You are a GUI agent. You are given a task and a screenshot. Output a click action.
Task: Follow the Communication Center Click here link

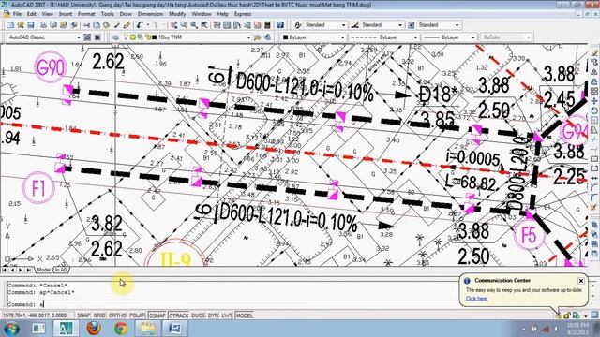[x=476, y=299]
